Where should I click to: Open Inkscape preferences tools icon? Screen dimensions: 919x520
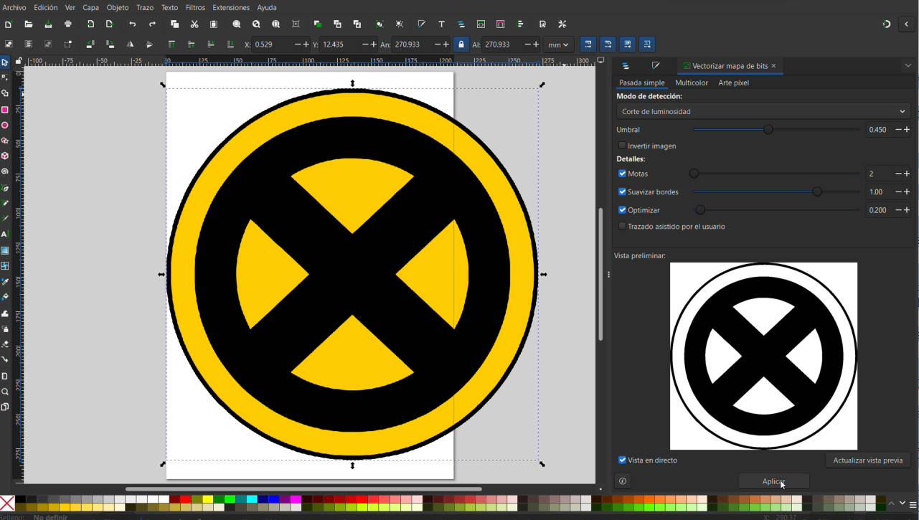pos(562,24)
